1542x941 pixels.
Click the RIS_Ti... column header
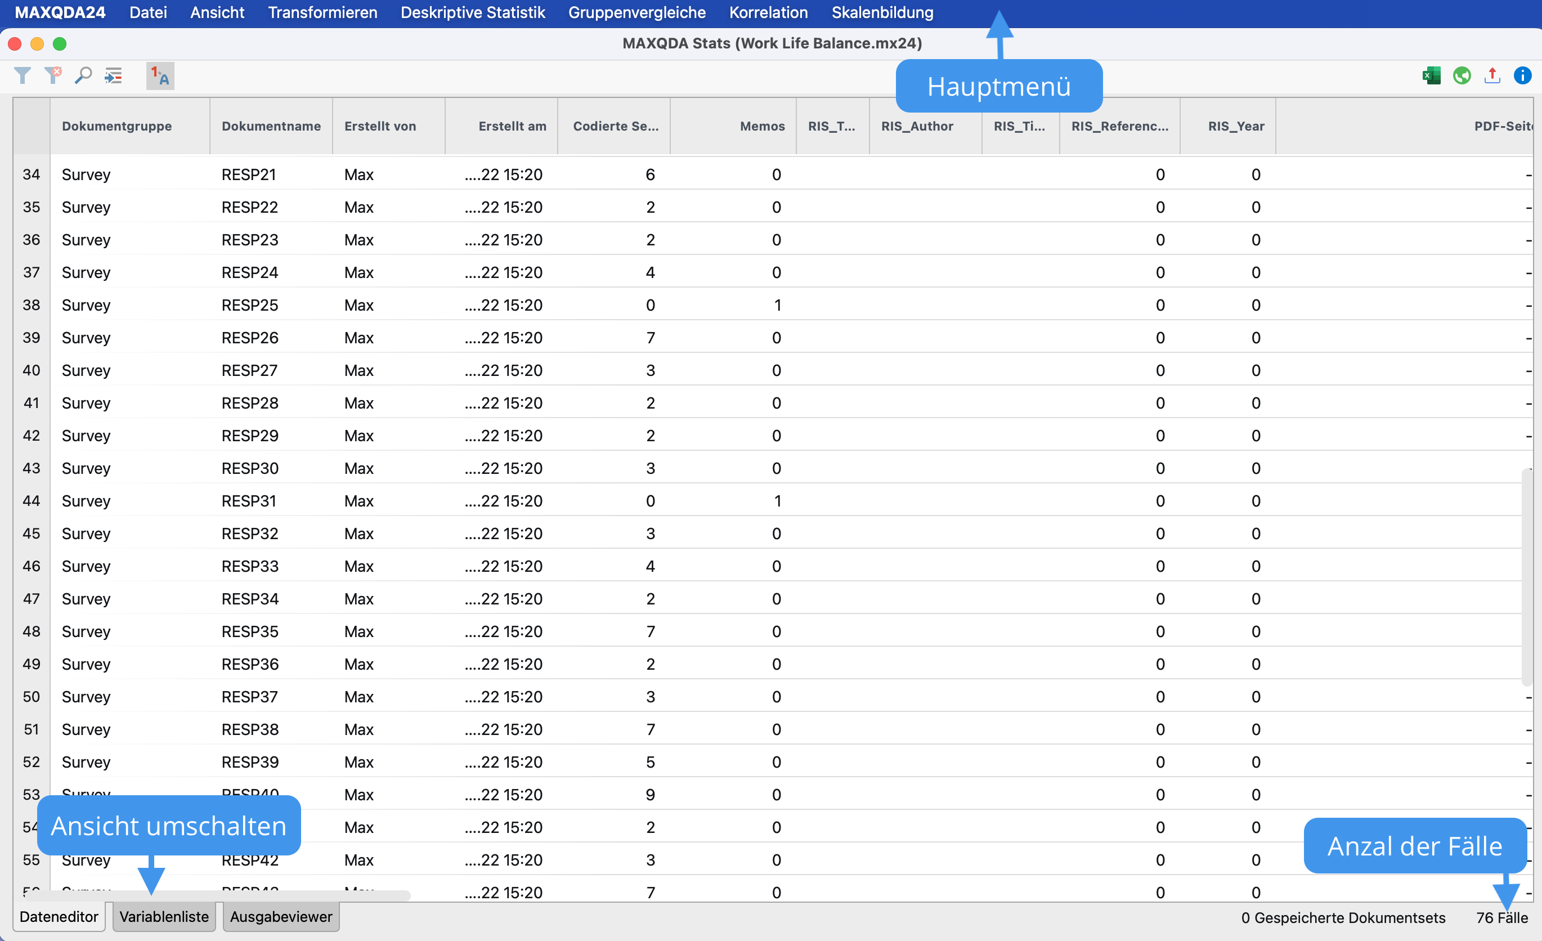[1020, 126]
